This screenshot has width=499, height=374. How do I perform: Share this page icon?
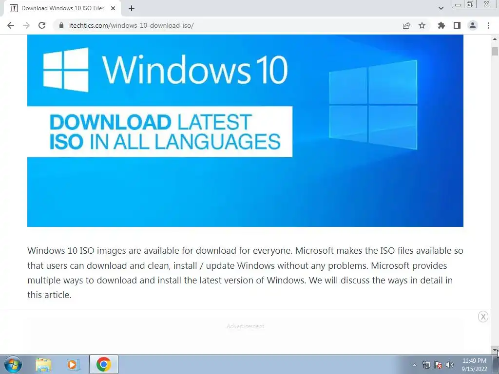[406, 25]
